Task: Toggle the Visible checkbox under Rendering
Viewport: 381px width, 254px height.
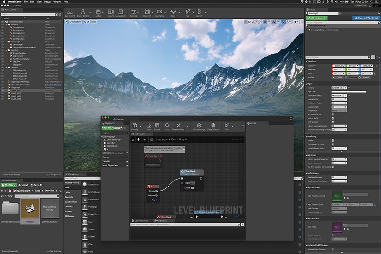Action: 333,141
